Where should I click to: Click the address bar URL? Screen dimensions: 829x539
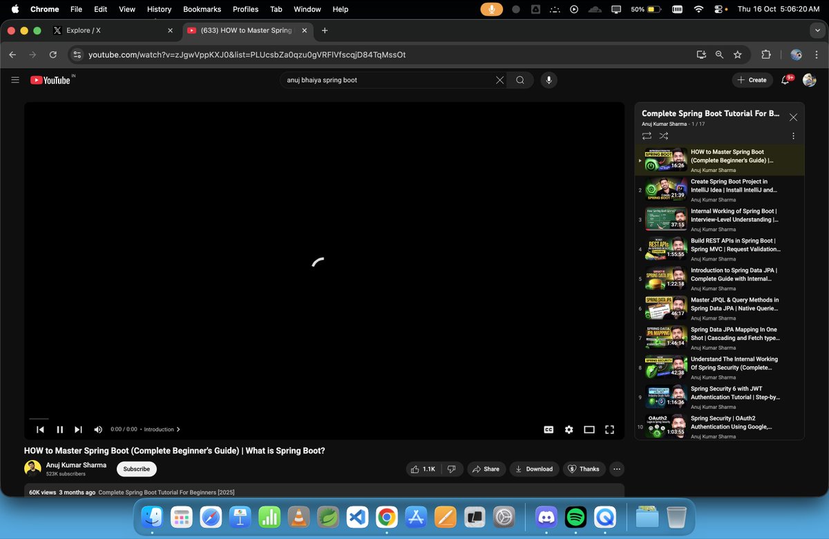click(x=247, y=55)
